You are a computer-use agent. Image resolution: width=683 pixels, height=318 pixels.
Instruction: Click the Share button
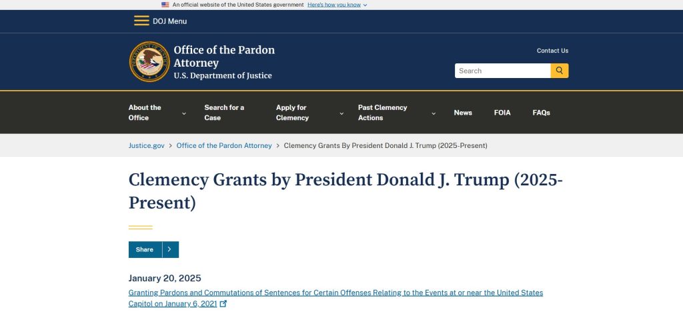145,249
